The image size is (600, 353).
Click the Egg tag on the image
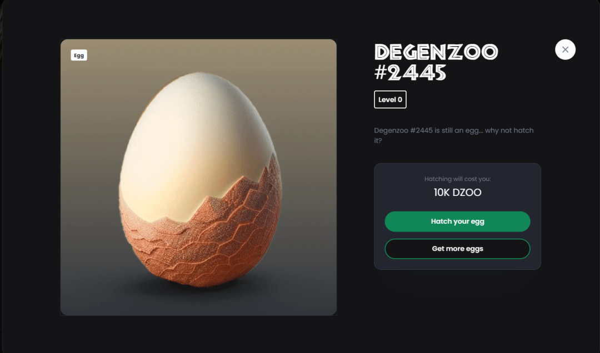tap(79, 56)
